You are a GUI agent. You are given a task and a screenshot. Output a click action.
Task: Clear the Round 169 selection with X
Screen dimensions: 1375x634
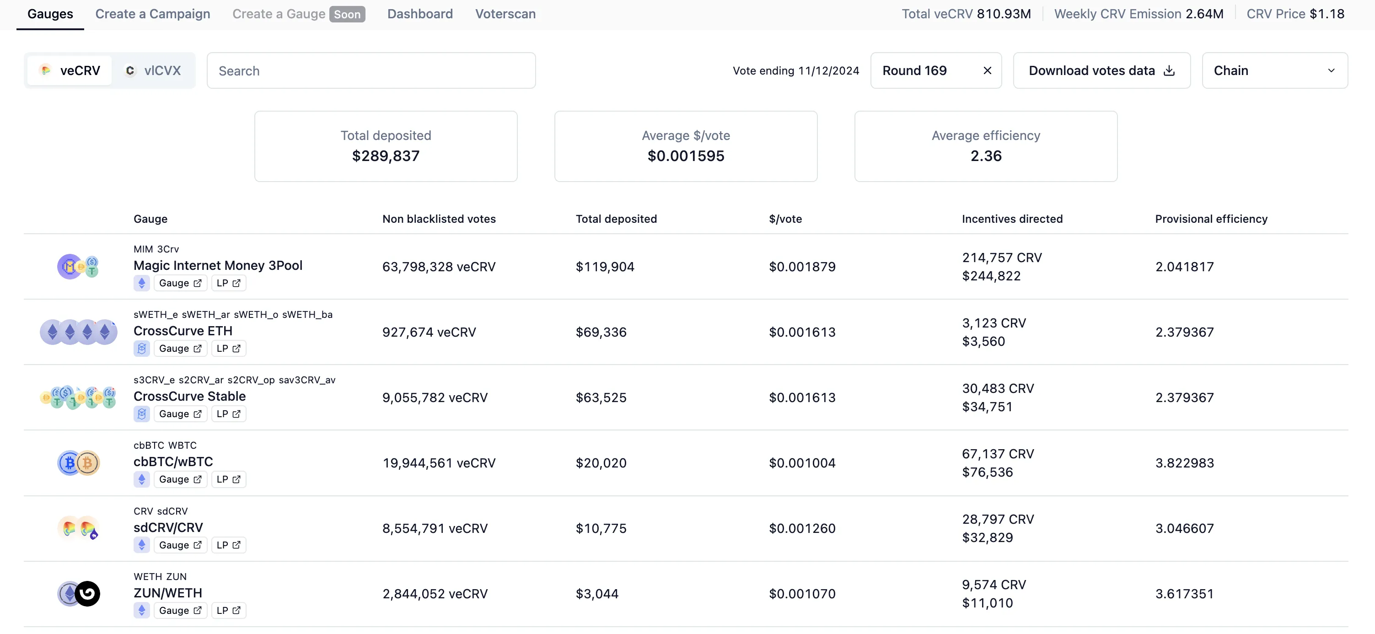pos(987,70)
